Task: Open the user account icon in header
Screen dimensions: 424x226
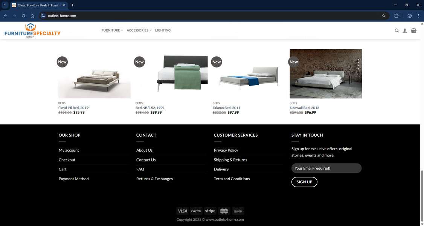Action: point(405,30)
